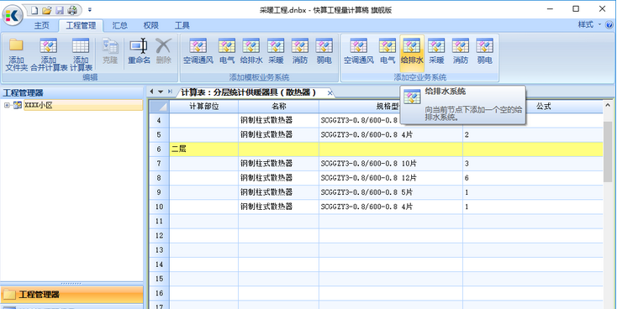This screenshot has height=309, width=617.
Task: Add empty Weak Current (弱电) system
Action: click(x=484, y=51)
